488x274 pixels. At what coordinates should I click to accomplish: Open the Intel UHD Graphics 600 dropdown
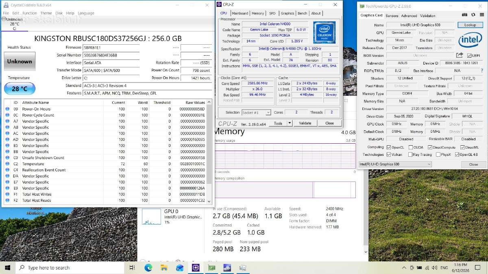click(x=394, y=164)
